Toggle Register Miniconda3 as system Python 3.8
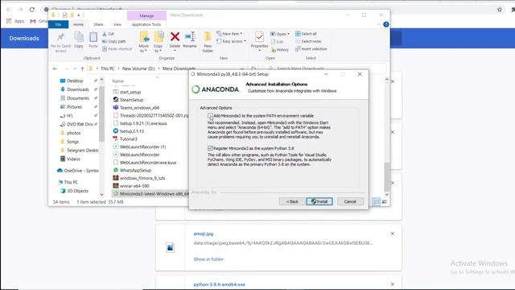 (x=210, y=148)
